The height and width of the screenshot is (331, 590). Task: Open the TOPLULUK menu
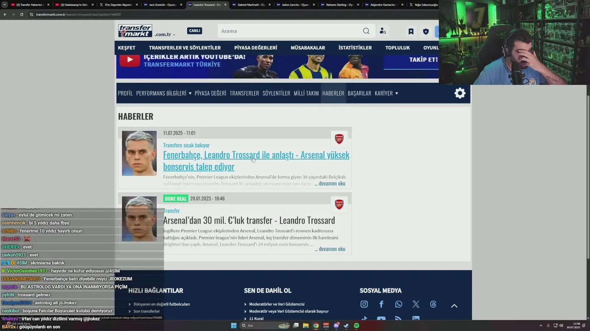click(x=397, y=48)
